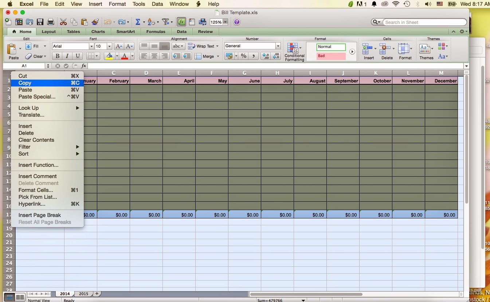
Task: Undo the last action
Action: pyautogui.click(x=107, y=22)
